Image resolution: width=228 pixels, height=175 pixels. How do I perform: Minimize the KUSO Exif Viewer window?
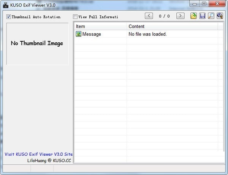195,4
